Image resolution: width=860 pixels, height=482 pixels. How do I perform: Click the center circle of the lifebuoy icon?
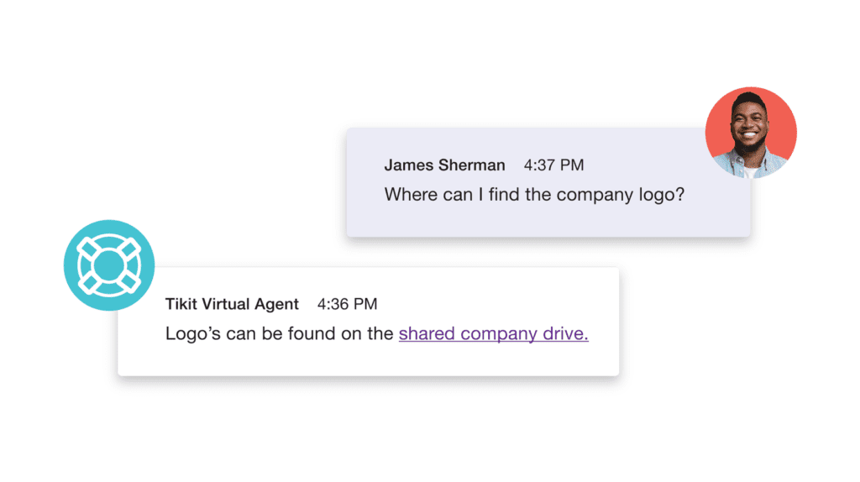109,265
